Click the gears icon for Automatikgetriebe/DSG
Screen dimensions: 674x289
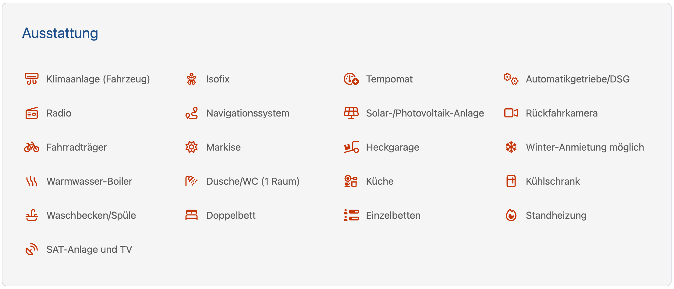click(511, 79)
